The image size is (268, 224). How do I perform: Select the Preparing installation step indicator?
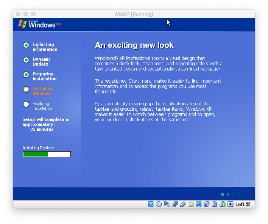click(26, 75)
